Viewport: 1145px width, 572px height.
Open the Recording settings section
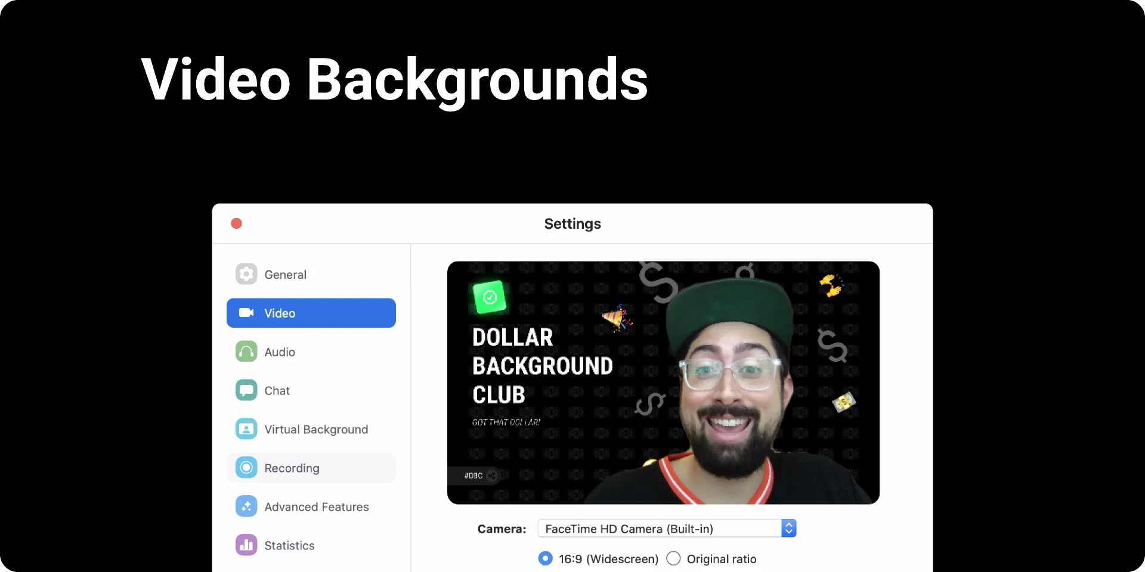coord(311,468)
